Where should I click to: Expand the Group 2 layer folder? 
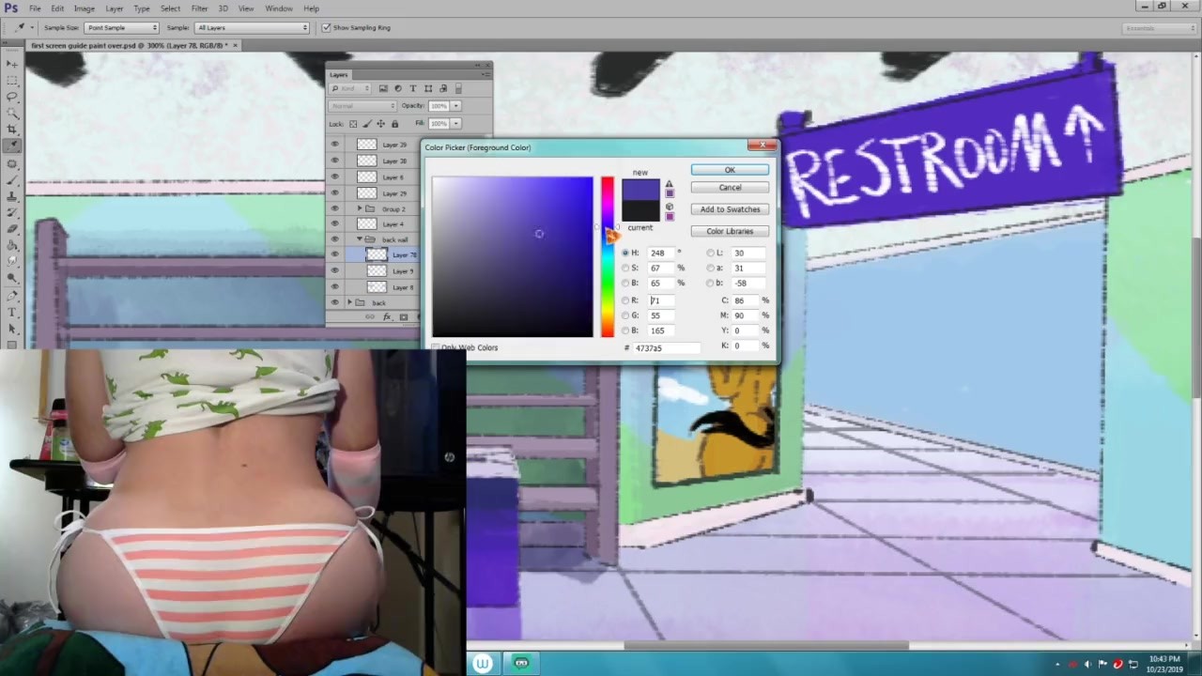[x=359, y=208]
